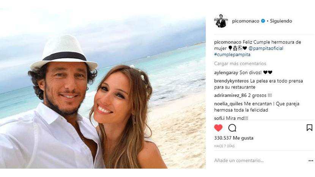Open the picomonaco profile avatar
This screenshot has width=315, height=177.
(221, 21)
